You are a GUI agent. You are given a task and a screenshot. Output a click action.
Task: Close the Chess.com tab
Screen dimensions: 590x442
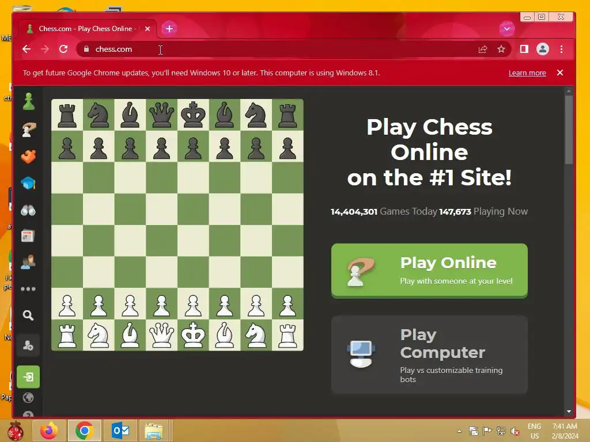point(147,29)
